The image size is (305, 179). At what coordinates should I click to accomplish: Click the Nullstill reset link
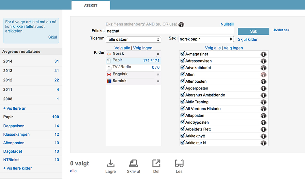(227, 24)
